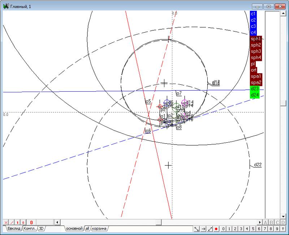Click the small red '1' button
Screen dimensions: 289x235
tap(17, 222)
